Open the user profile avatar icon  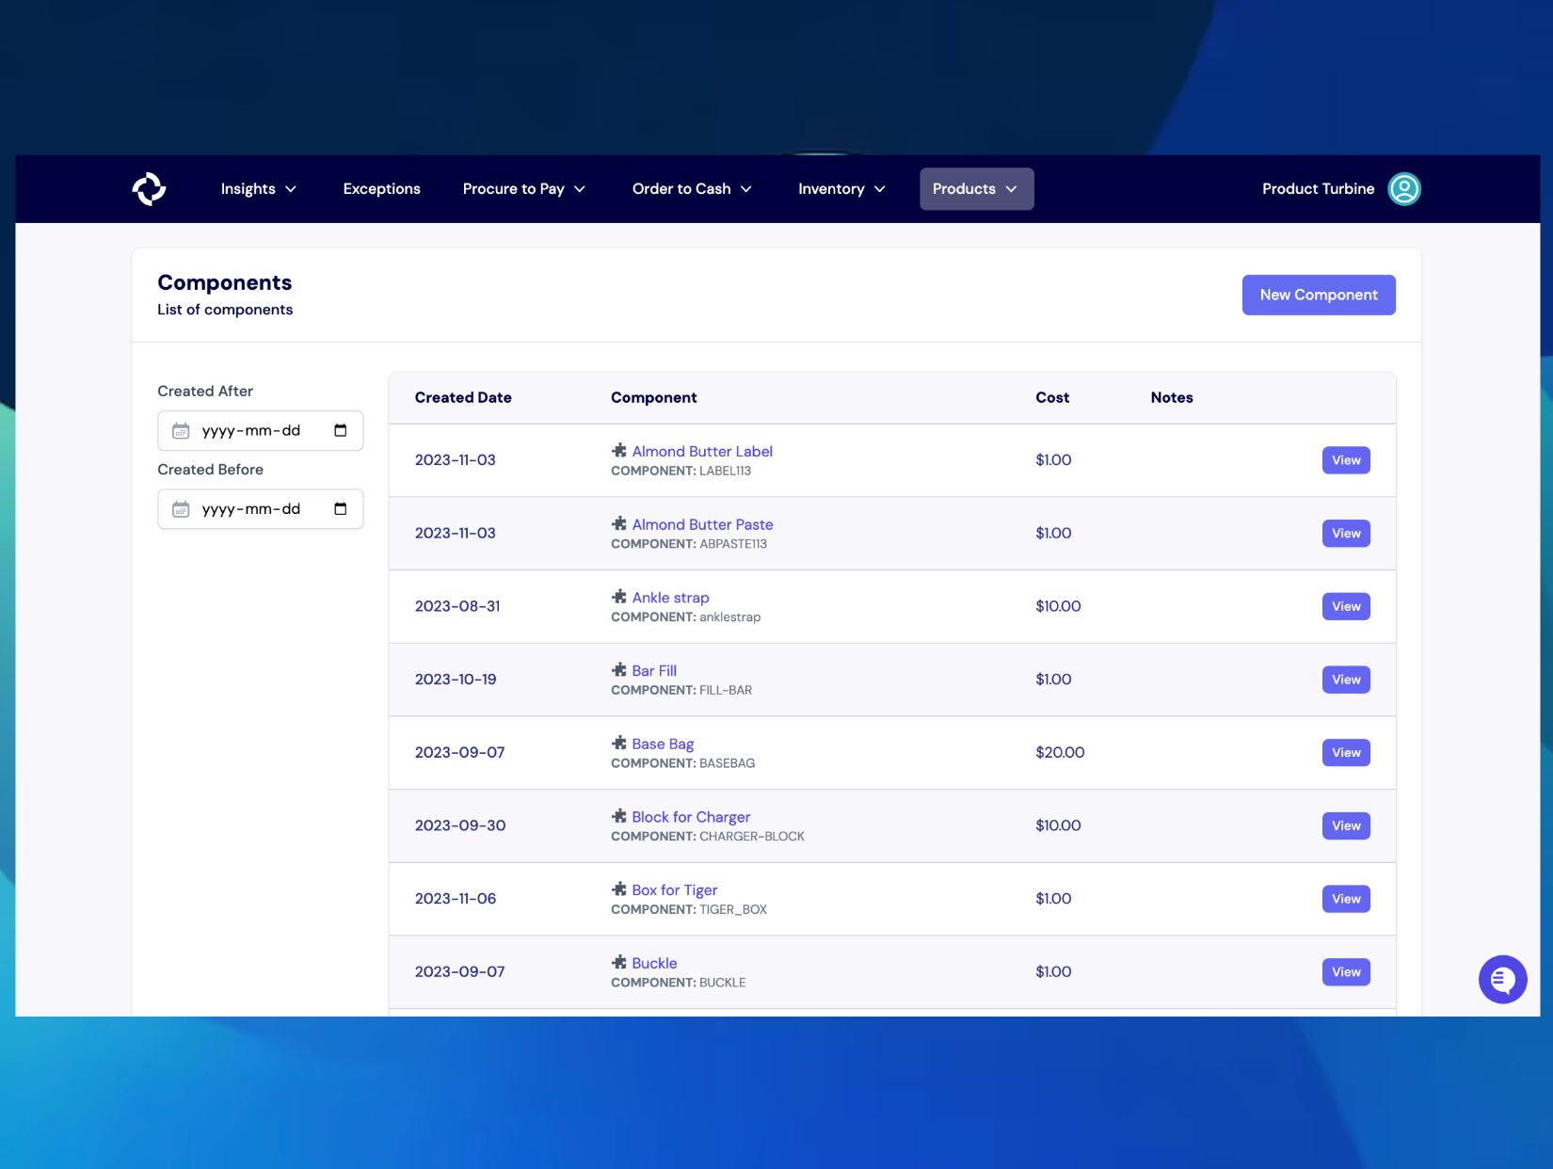[x=1403, y=189]
